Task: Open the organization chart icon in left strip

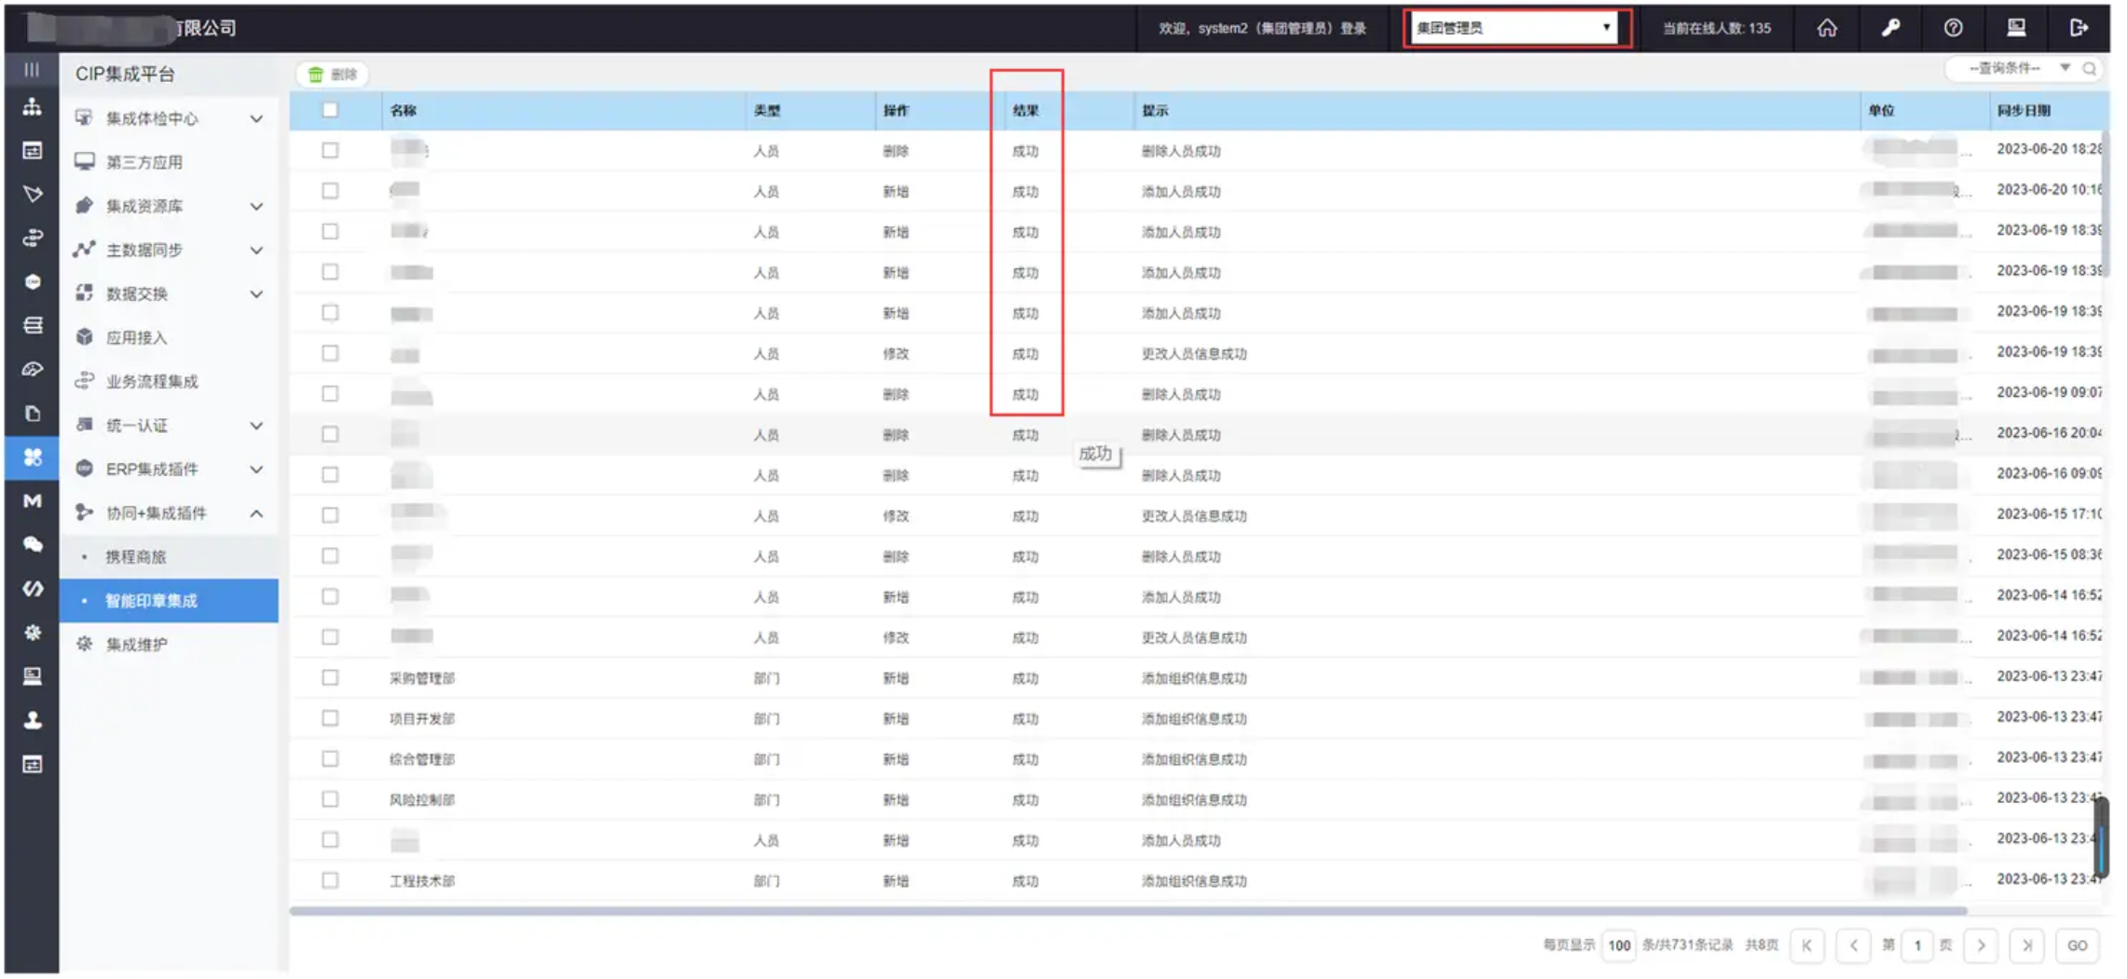Action: point(32,107)
